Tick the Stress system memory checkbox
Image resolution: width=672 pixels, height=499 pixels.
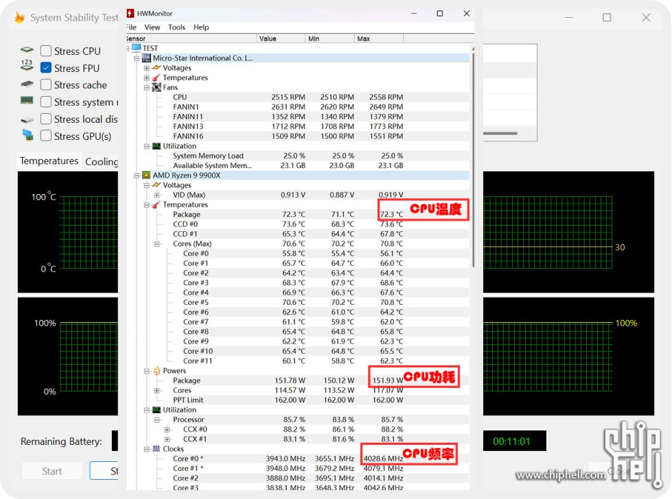(x=46, y=102)
